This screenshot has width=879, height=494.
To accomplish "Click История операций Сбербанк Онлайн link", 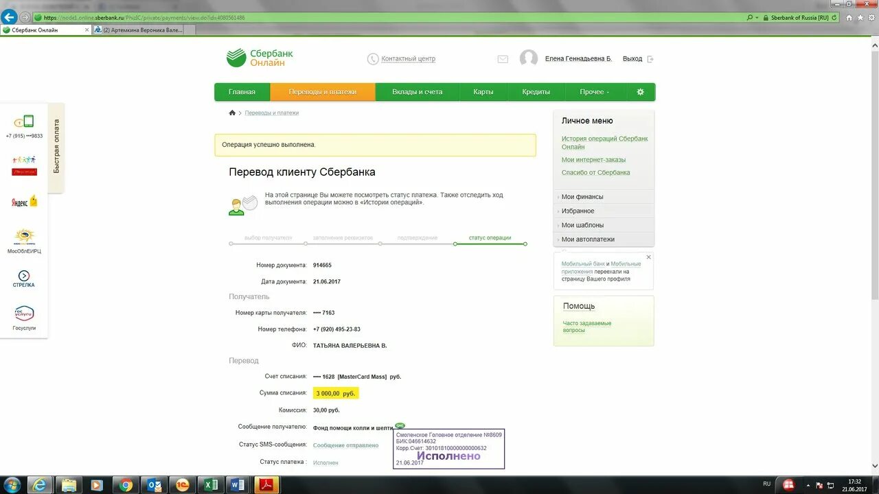I will point(605,143).
